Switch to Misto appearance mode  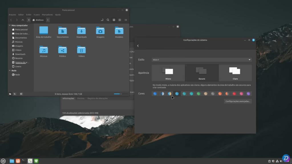click(168, 73)
